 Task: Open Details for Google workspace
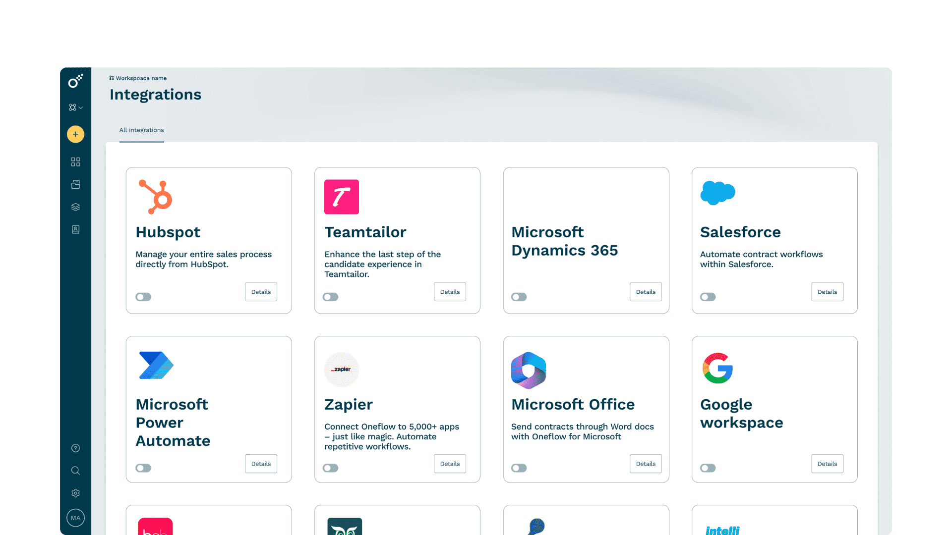click(827, 464)
